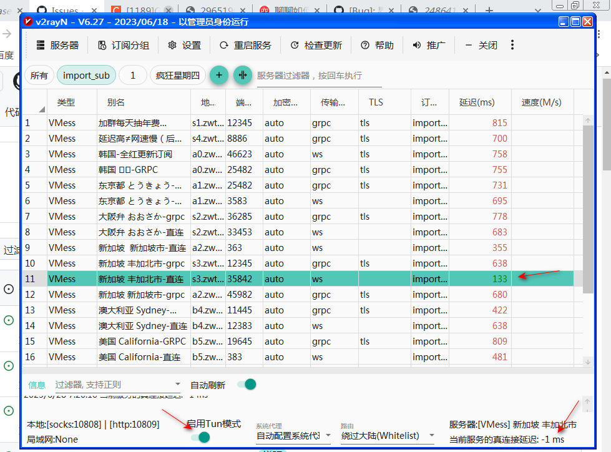Click the 当前服务的真连接延迟 status text
611x452 pixels.
507,440
